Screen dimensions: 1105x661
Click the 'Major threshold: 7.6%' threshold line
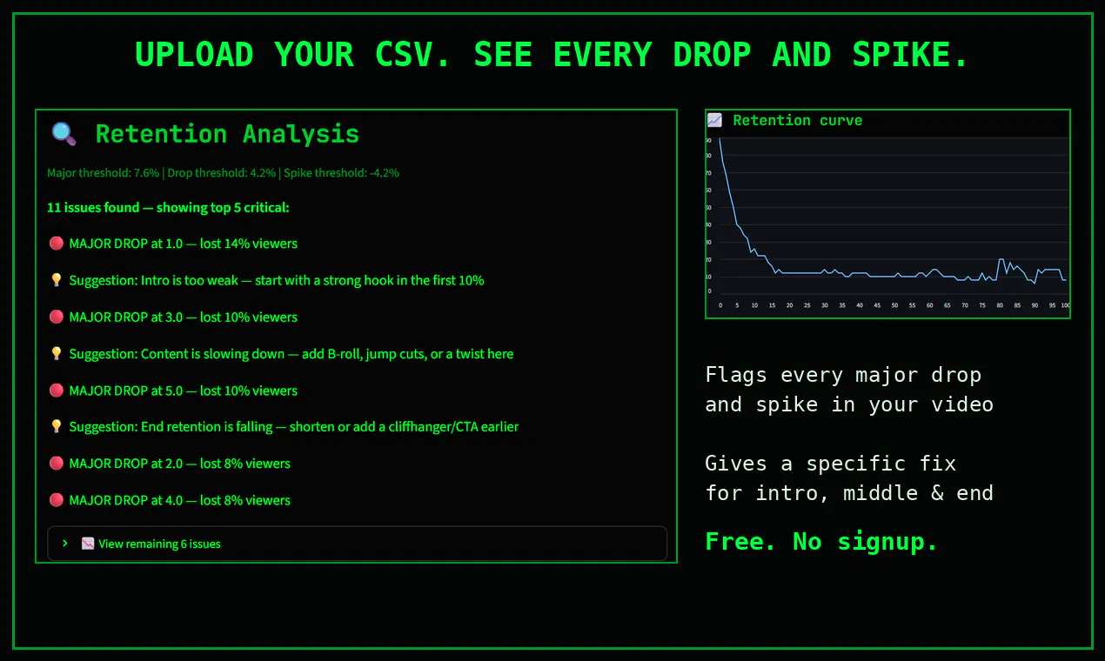pyautogui.click(x=224, y=173)
